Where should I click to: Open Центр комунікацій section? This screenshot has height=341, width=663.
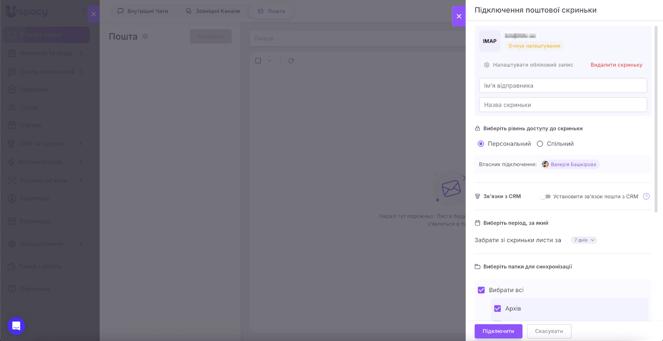pyautogui.click(x=46, y=72)
